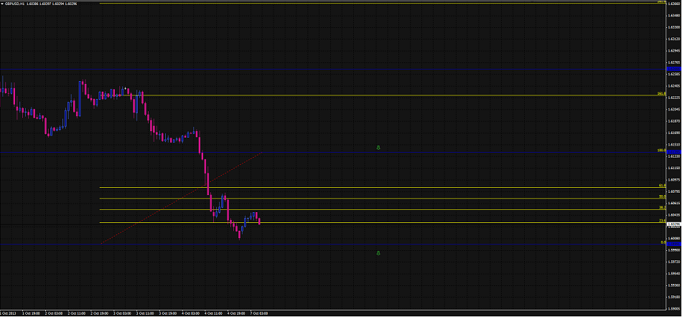682x319 pixels.
Task: Click the lower green arrow marker
Action: pyautogui.click(x=378, y=253)
